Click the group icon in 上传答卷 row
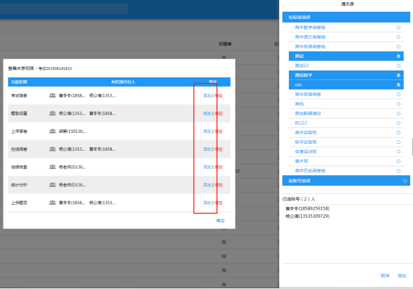Screen dimensions: 413x289 (x=52, y=131)
